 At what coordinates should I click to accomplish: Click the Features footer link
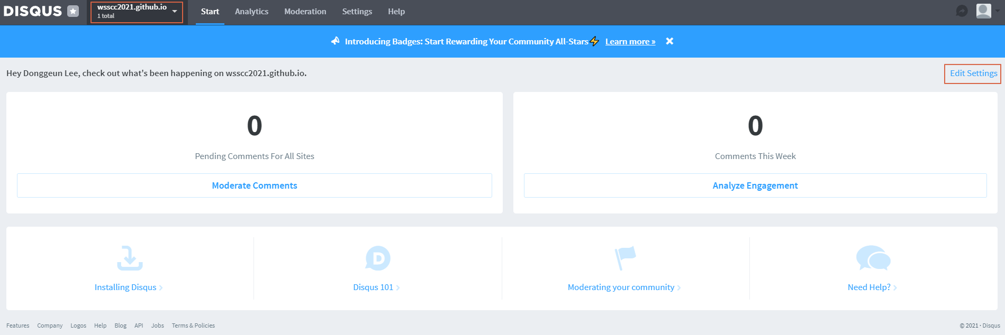pyautogui.click(x=18, y=325)
